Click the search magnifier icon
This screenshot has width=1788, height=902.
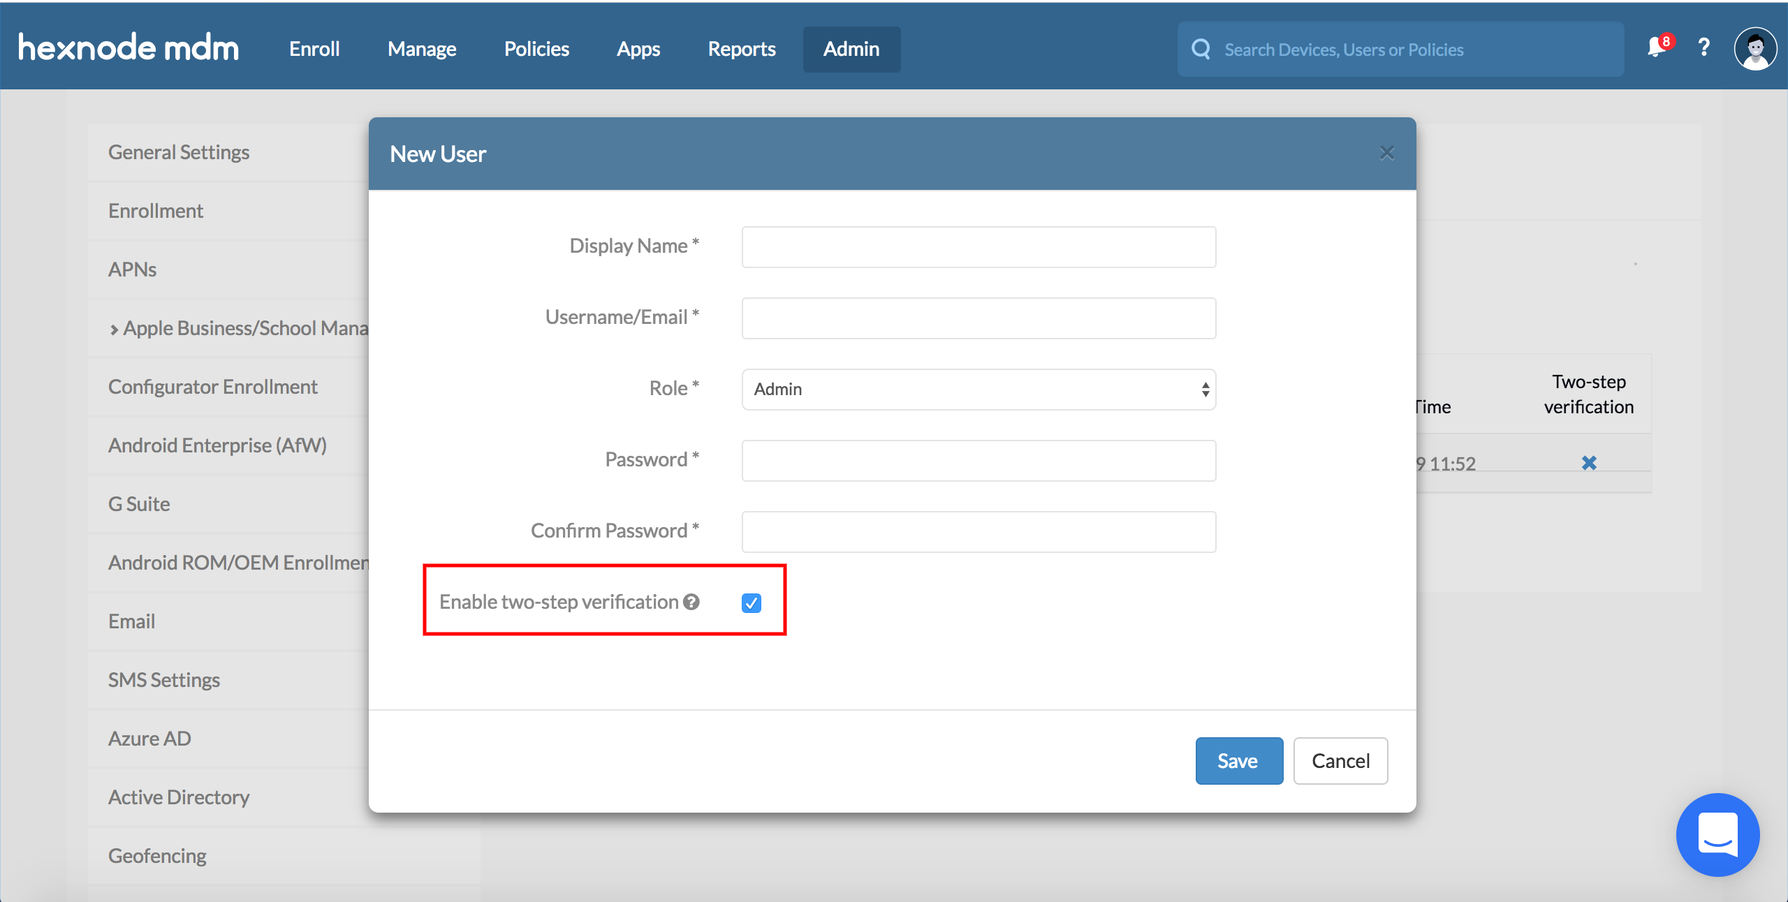(1201, 49)
